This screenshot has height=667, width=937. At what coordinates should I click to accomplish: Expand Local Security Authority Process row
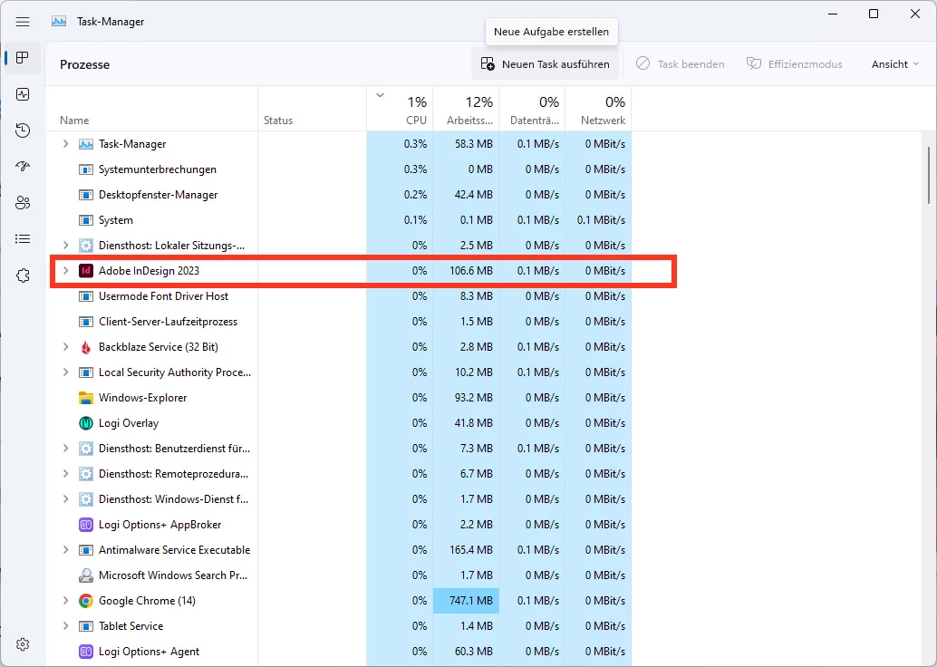(x=66, y=372)
